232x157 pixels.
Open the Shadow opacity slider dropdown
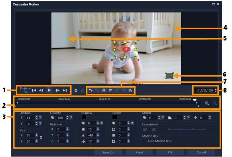click(101, 123)
